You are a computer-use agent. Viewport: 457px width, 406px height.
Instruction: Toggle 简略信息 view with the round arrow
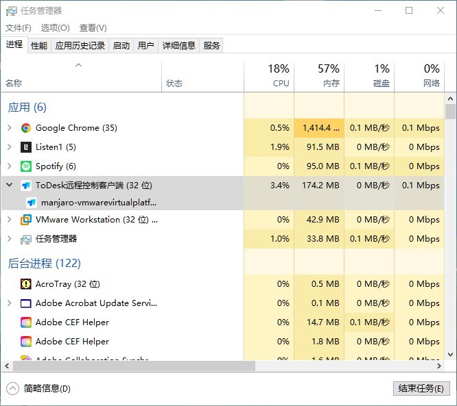(12, 388)
